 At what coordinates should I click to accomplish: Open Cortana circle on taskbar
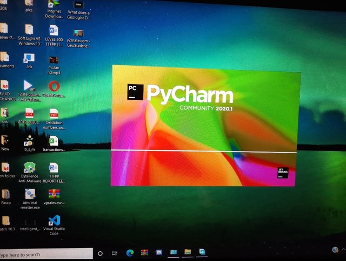[x=100, y=253]
